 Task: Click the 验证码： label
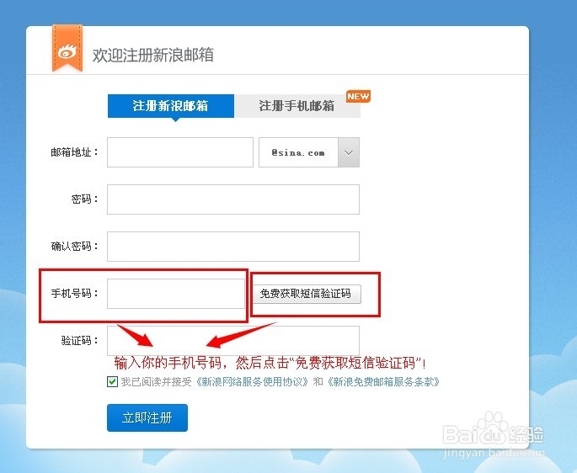coord(80,340)
